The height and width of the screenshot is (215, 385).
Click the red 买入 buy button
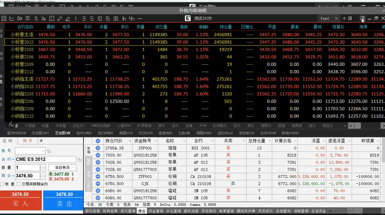tap(21, 201)
